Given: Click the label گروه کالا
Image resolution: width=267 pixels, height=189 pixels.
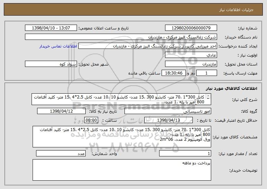Looking at the screenshot, I should point(249,111).
